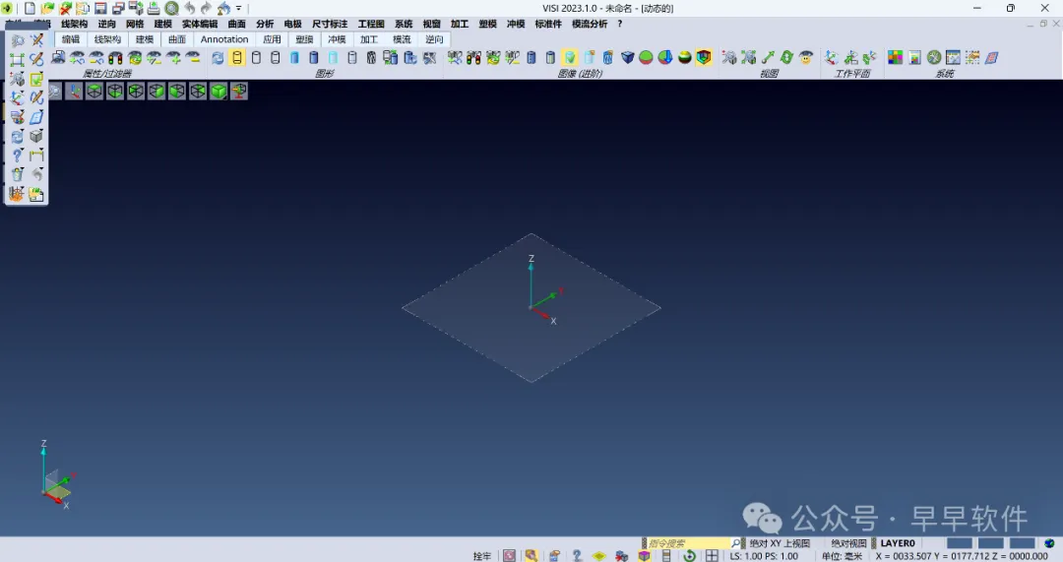1063x562 pixels.
Task: Open the 实体编辑 menu
Action: pyautogui.click(x=199, y=24)
